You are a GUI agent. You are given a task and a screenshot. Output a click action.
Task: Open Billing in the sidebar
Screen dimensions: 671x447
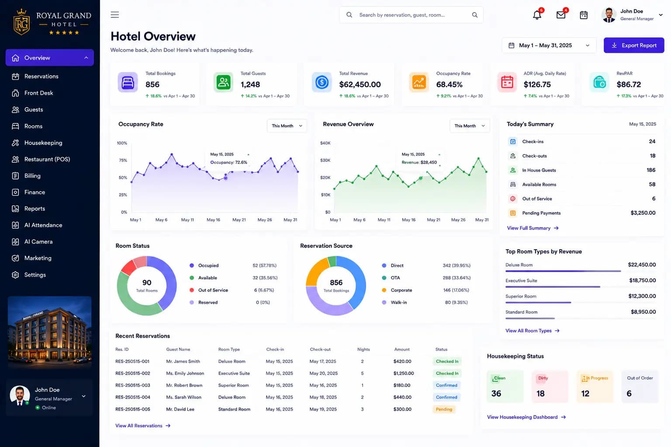pyautogui.click(x=50, y=176)
